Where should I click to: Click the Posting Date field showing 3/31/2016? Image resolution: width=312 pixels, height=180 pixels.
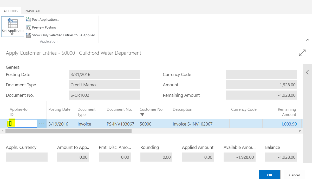click(105, 74)
